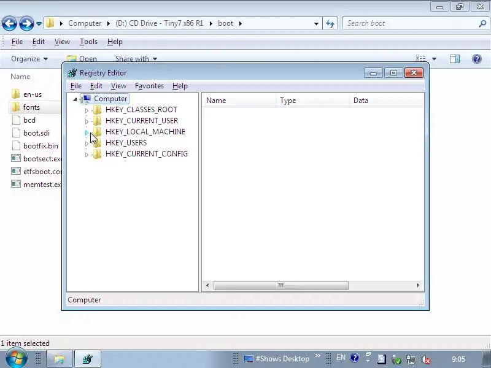Open view options dropdown arrow
The width and height of the screenshot is (491, 368).
coord(434,59)
